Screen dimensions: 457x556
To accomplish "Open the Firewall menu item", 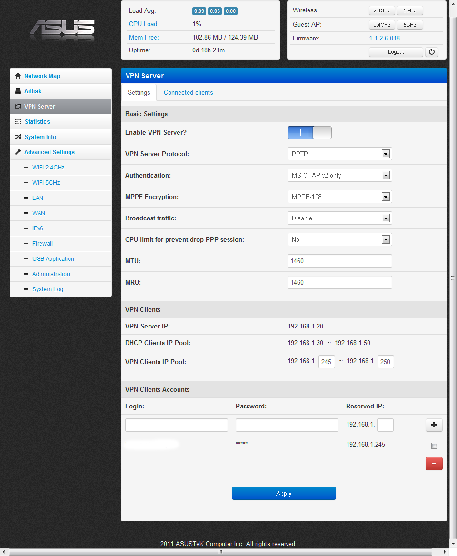I will pos(42,244).
